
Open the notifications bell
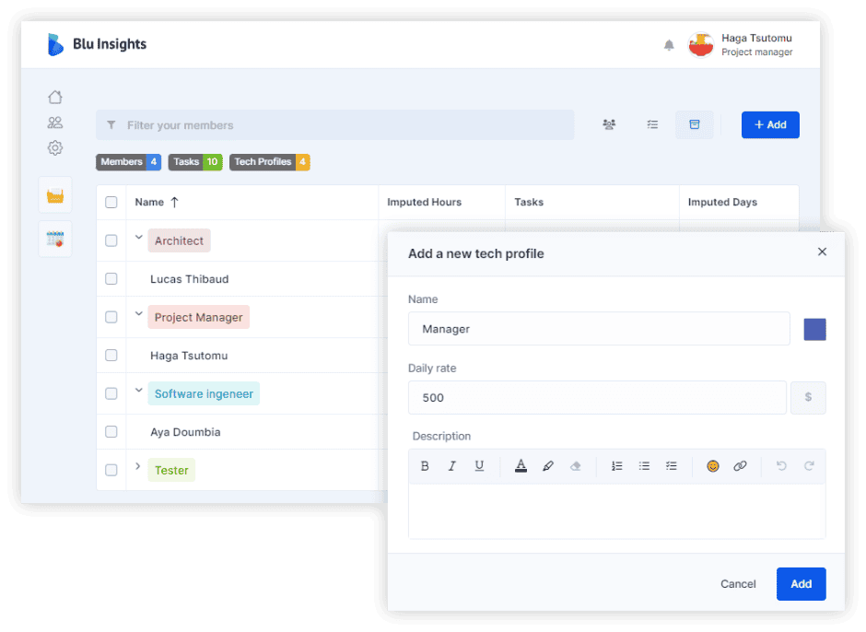[x=669, y=45]
